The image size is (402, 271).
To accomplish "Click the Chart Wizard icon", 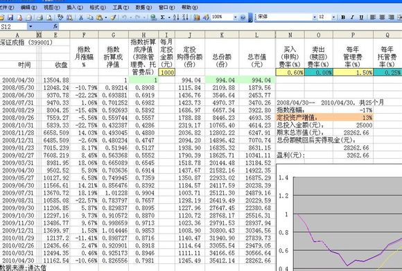I will (197, 17).
